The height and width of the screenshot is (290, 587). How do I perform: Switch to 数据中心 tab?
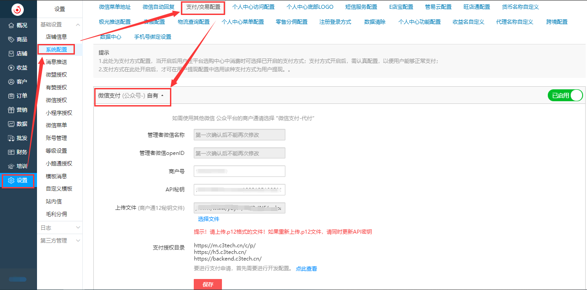tap(111, 37)
